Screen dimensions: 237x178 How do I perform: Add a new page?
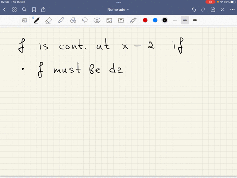click(x=213, y=9)
